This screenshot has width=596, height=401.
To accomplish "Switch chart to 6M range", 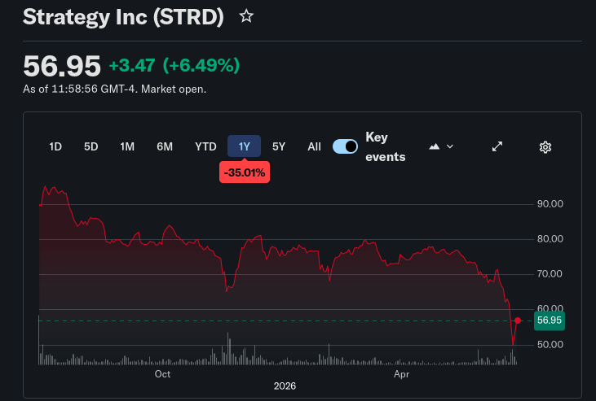I will [x=165, y=146].
